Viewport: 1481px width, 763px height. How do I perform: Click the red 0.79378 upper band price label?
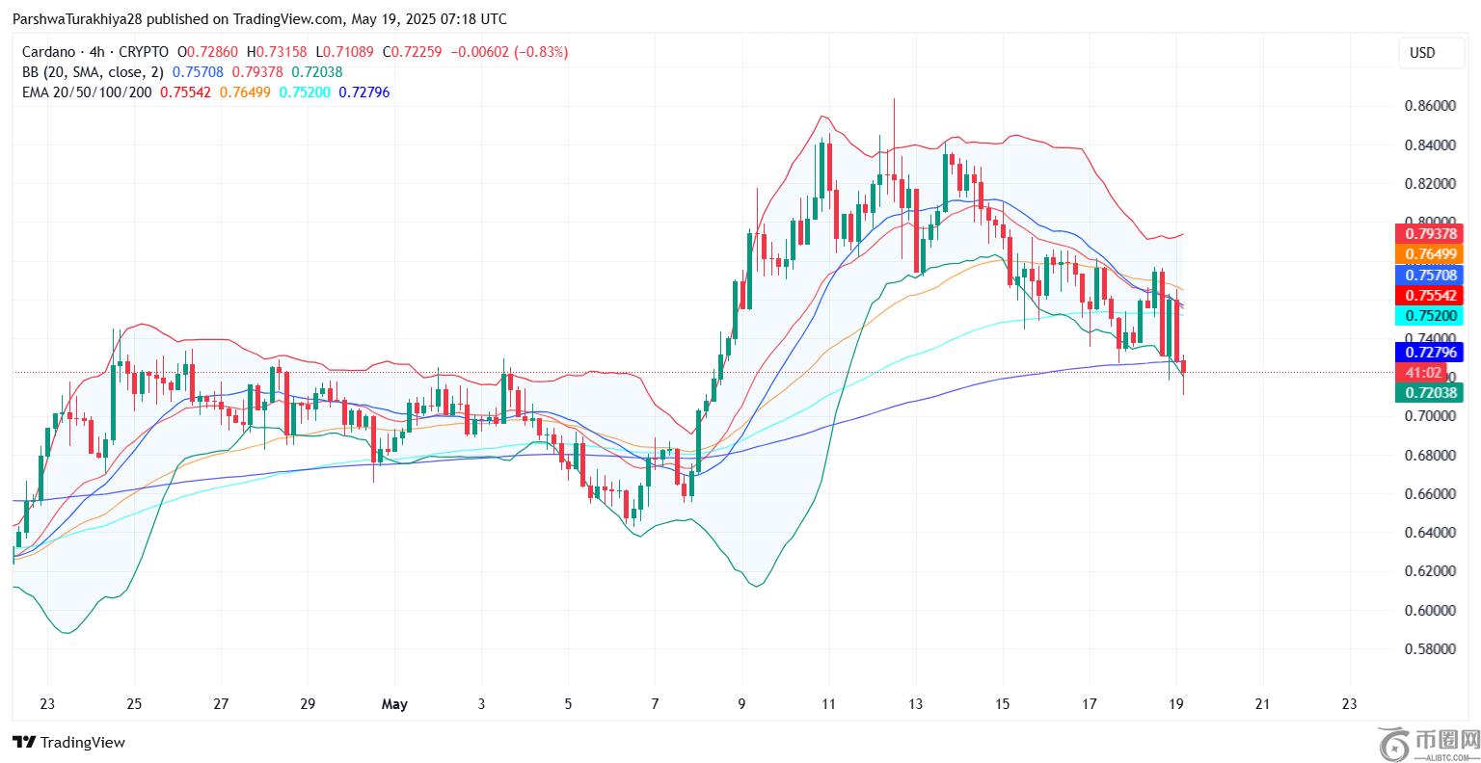point(1429,233)
